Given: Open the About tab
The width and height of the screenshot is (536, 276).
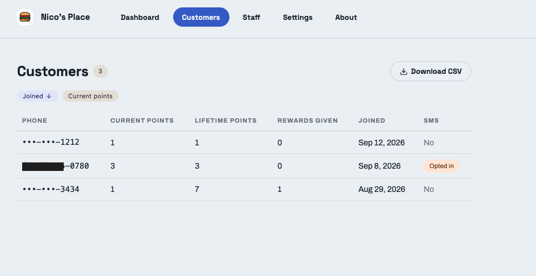Looking at the screenshot, I should [x=346, y=17].
